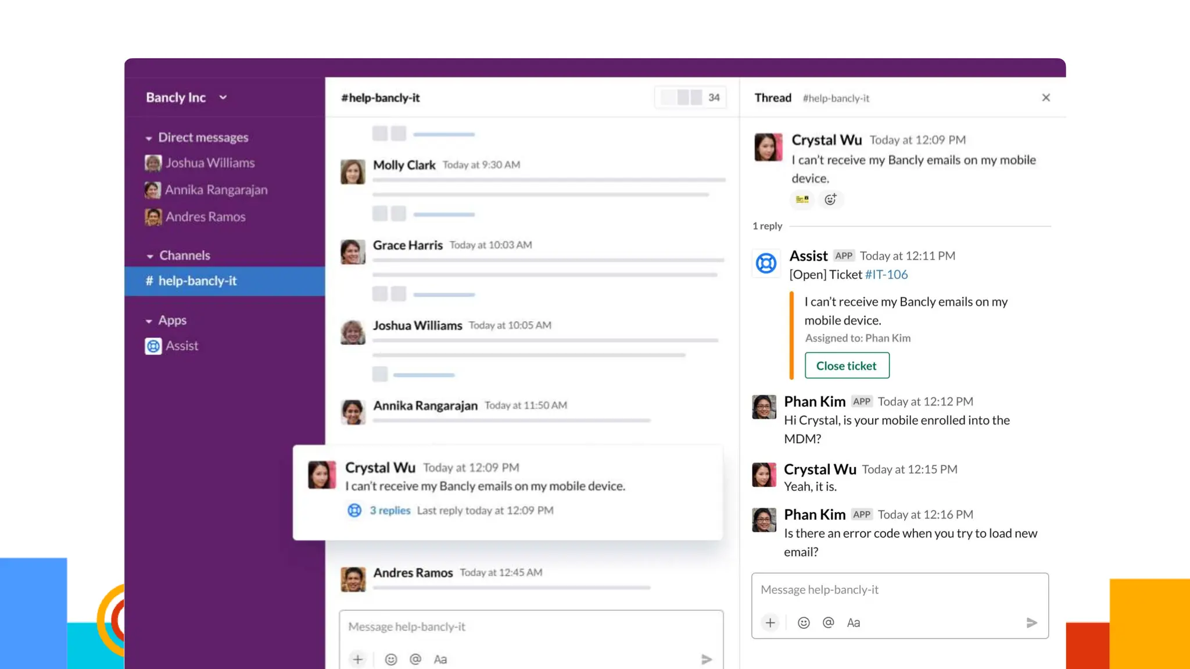The image size is (1190, 669).
Task: Collapse the Apps section in sidebar
Action: point(149,321)
